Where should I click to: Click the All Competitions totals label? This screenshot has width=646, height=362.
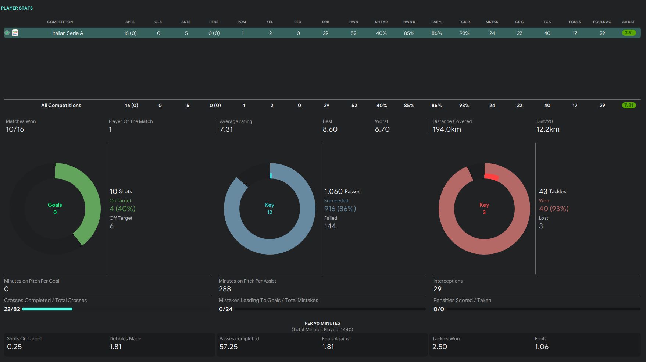61,105
